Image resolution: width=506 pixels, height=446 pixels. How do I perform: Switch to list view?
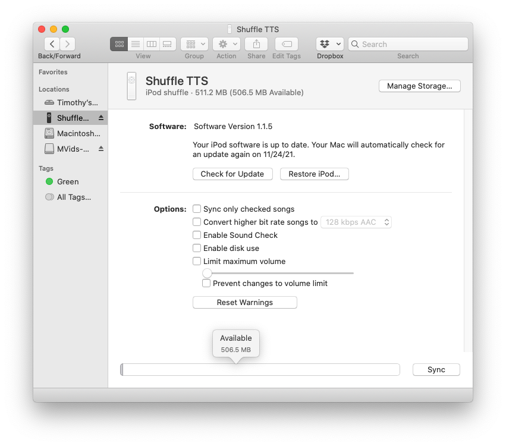(136, 44)
